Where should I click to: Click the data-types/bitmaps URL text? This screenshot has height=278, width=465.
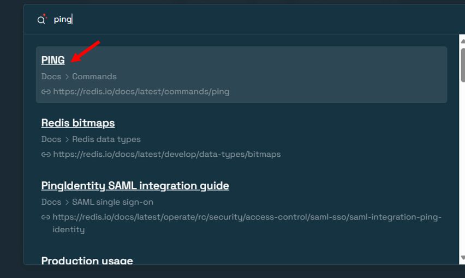tap(167, 154)
